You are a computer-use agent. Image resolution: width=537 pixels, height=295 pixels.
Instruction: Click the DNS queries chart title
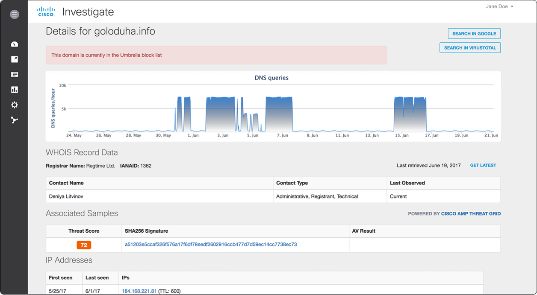(x=271, y=78)
